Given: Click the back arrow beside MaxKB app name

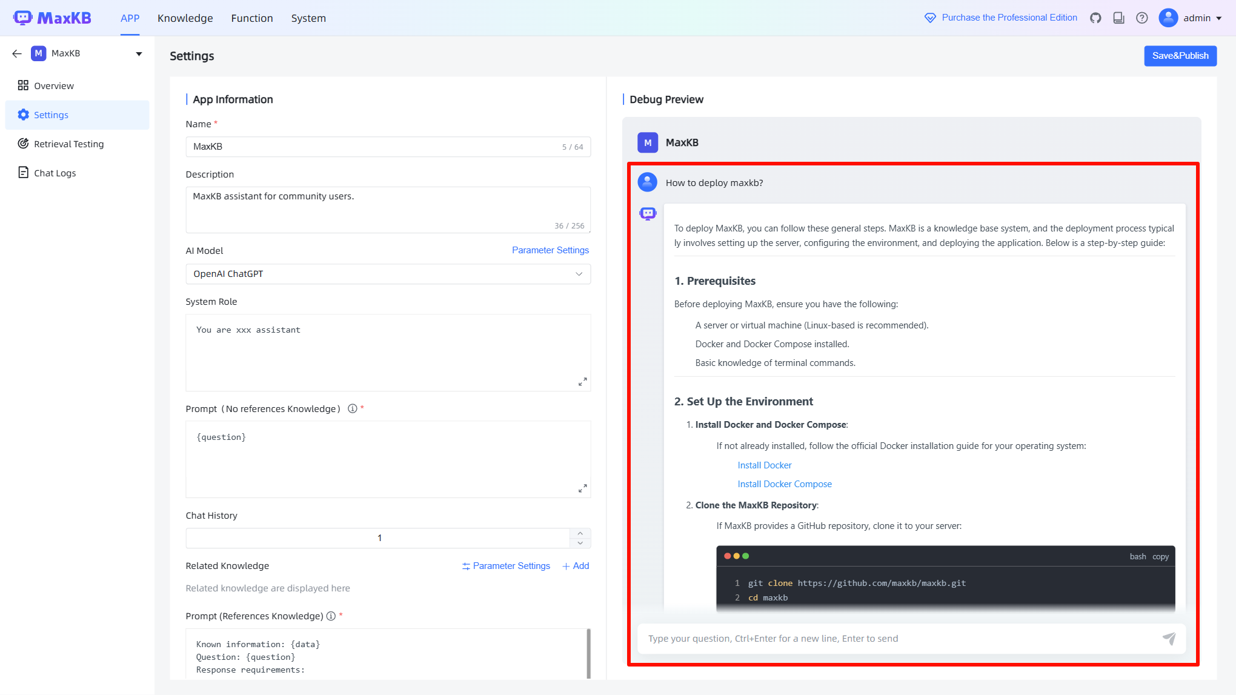Looking at the screenshot, I should (x=16, y=53).
